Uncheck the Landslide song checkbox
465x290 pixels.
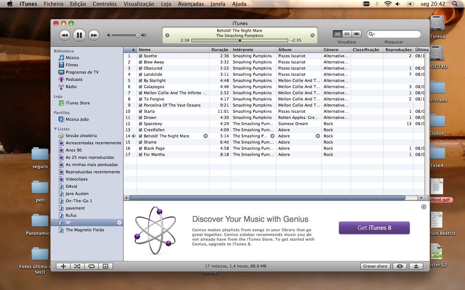[141, 74]
